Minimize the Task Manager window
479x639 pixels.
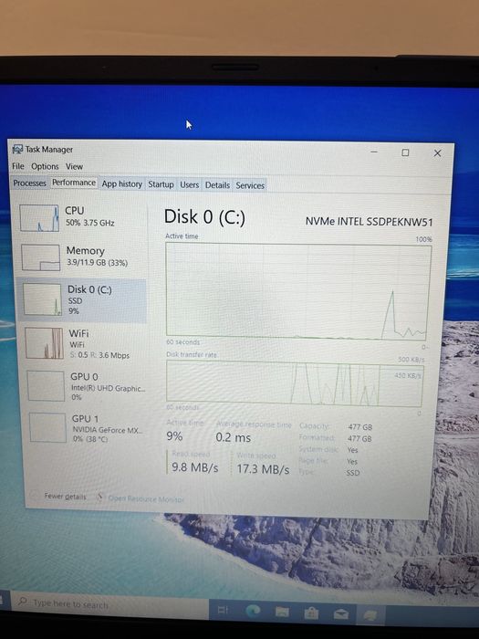pyautogui.click(x=374, y=152)
